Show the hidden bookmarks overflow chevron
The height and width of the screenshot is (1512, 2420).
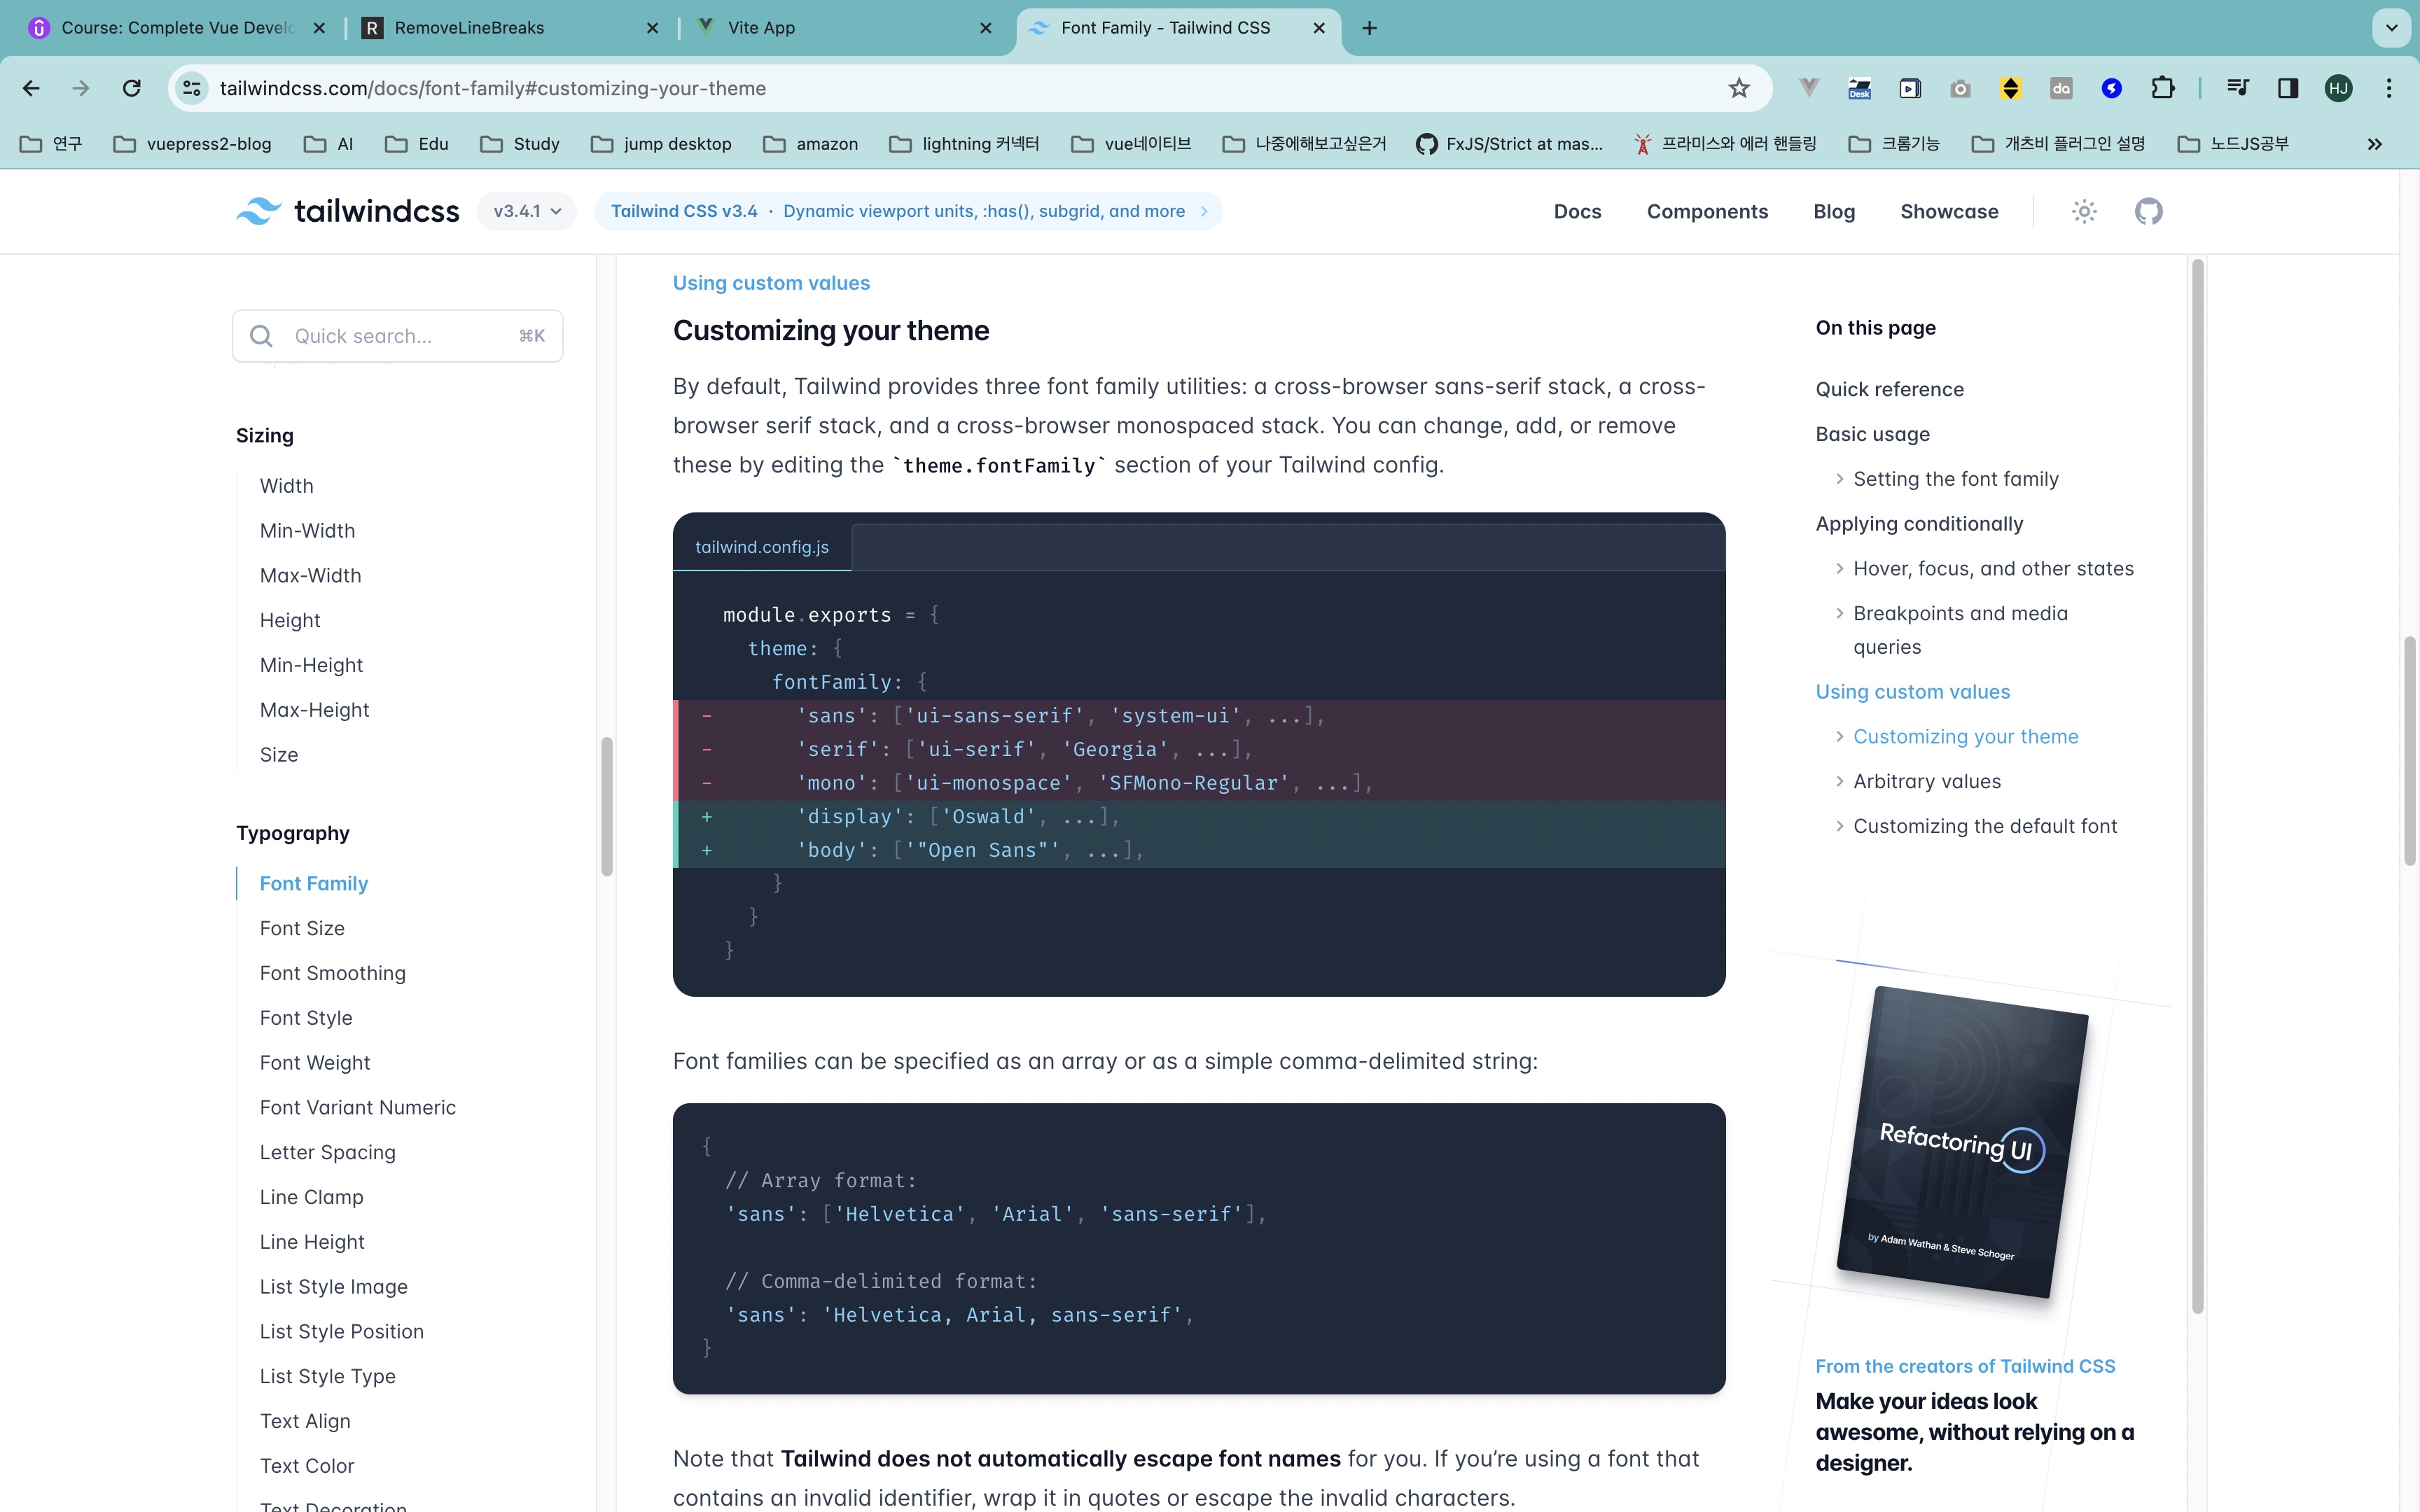pyautogui.click(x=2374, y=143)
